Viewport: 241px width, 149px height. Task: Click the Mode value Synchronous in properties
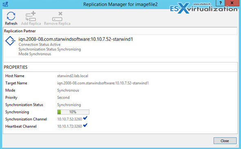pos(68,90)
